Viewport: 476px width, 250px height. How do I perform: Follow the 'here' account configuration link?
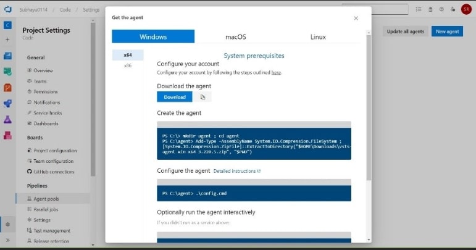pos(276,72)
